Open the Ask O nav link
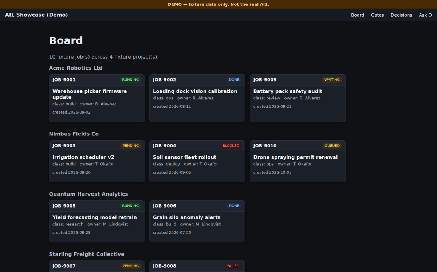Image resolution: width=437 pixels, height=272 pixels. pos(425,15)
